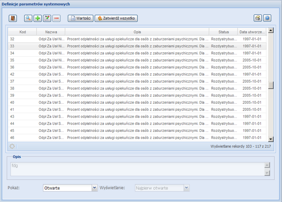Click the Opis textarea scroll up arrow
Image resolution: width=282 pixels, height=202 pixels.
coord(267,165)
